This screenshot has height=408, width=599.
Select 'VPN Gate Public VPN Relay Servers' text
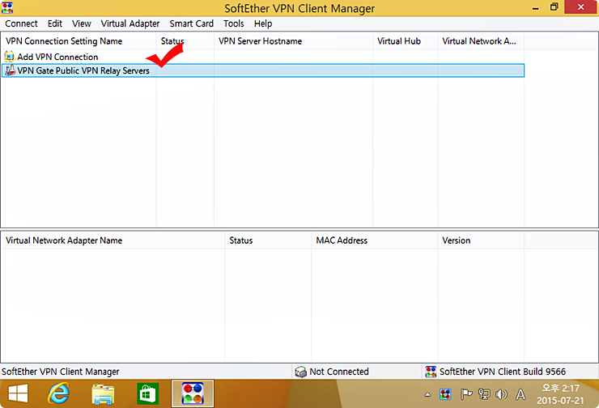tap(83, 70)
